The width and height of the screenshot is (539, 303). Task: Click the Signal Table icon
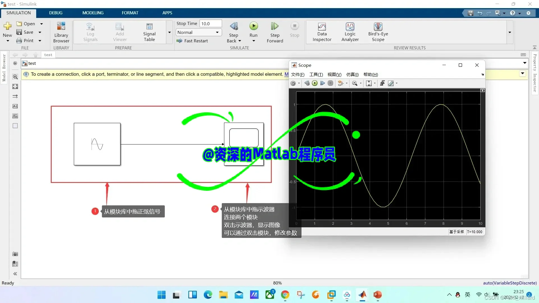tap(149, 27)
